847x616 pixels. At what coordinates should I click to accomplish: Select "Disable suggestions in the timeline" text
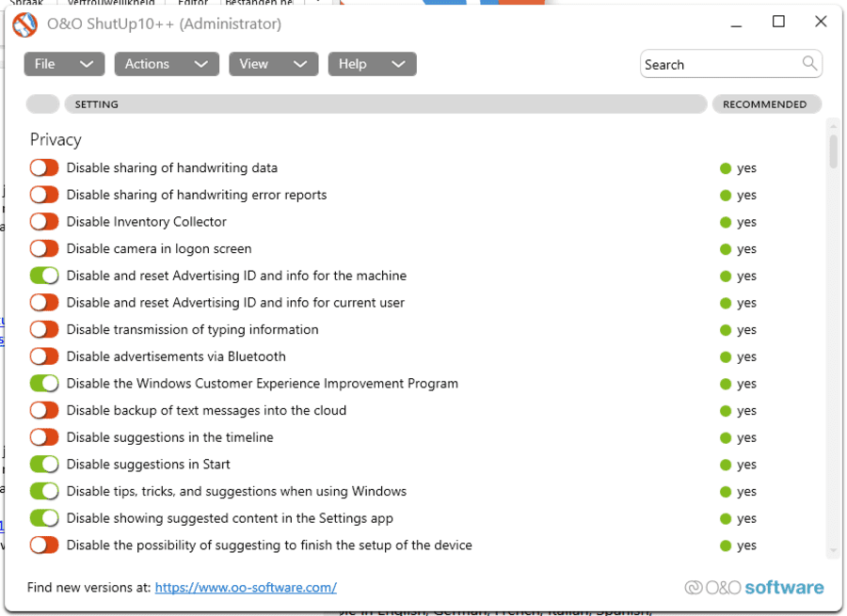pyautogui.click(x=169, y=437)
